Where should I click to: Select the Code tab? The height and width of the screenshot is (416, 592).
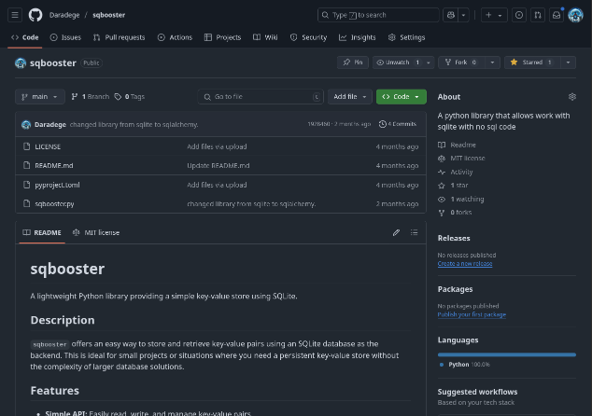click(25, 37)
